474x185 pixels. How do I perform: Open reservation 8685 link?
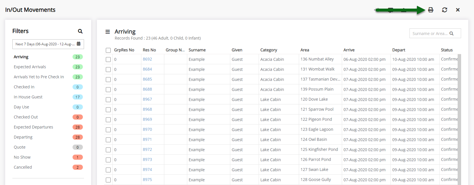[x=147, y=79]
